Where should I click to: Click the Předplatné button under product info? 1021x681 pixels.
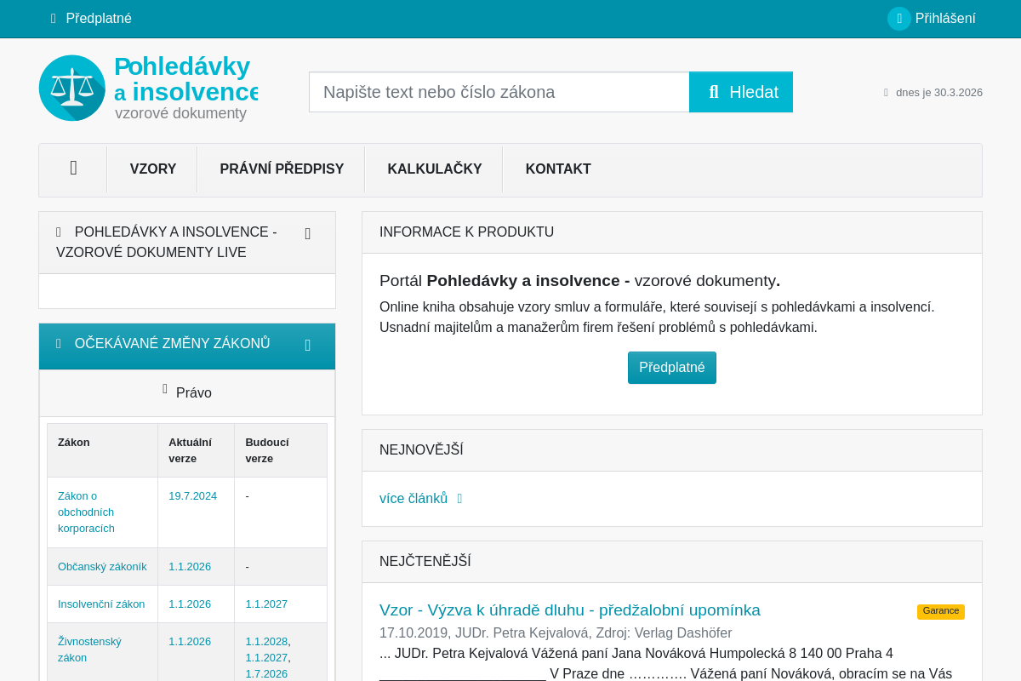tap(672, 367)
